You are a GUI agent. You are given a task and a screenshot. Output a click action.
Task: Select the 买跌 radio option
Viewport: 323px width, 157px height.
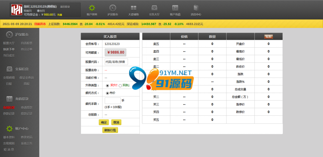point(120,85)
